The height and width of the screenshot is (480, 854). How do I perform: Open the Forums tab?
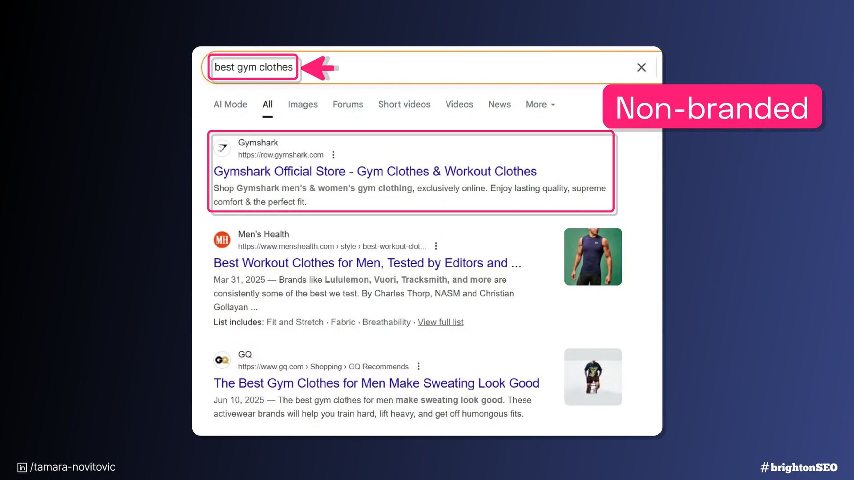pyautogui.click(x=347, y=104)
